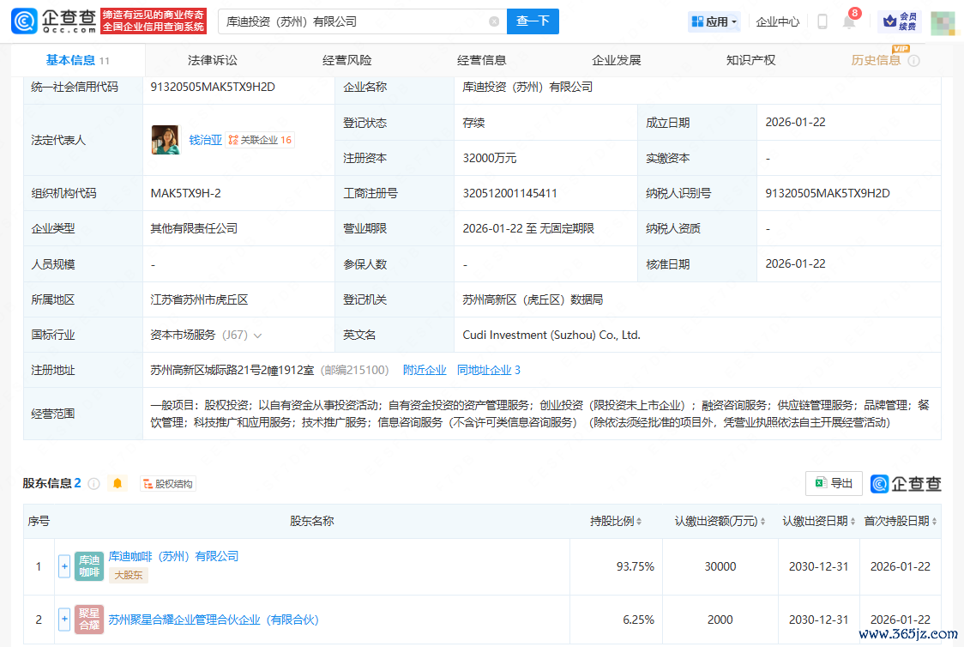Expand the 苏州聚星合耀 shareholder row
This screenshot has height=647, width=964.
pos(64,620)
